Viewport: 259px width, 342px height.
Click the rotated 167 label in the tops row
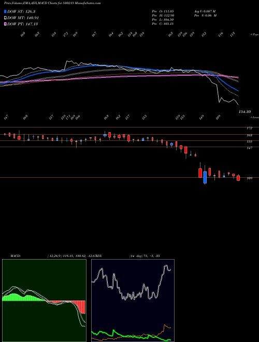coord(94,35)
